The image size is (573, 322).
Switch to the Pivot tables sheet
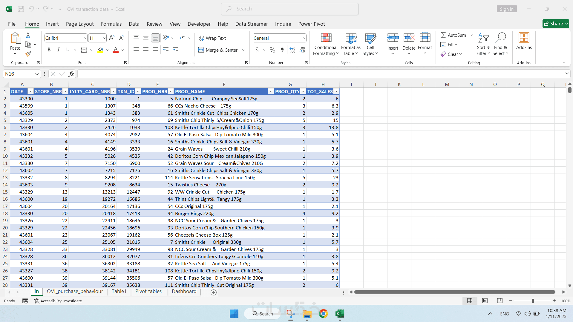(x=148, y=292)
